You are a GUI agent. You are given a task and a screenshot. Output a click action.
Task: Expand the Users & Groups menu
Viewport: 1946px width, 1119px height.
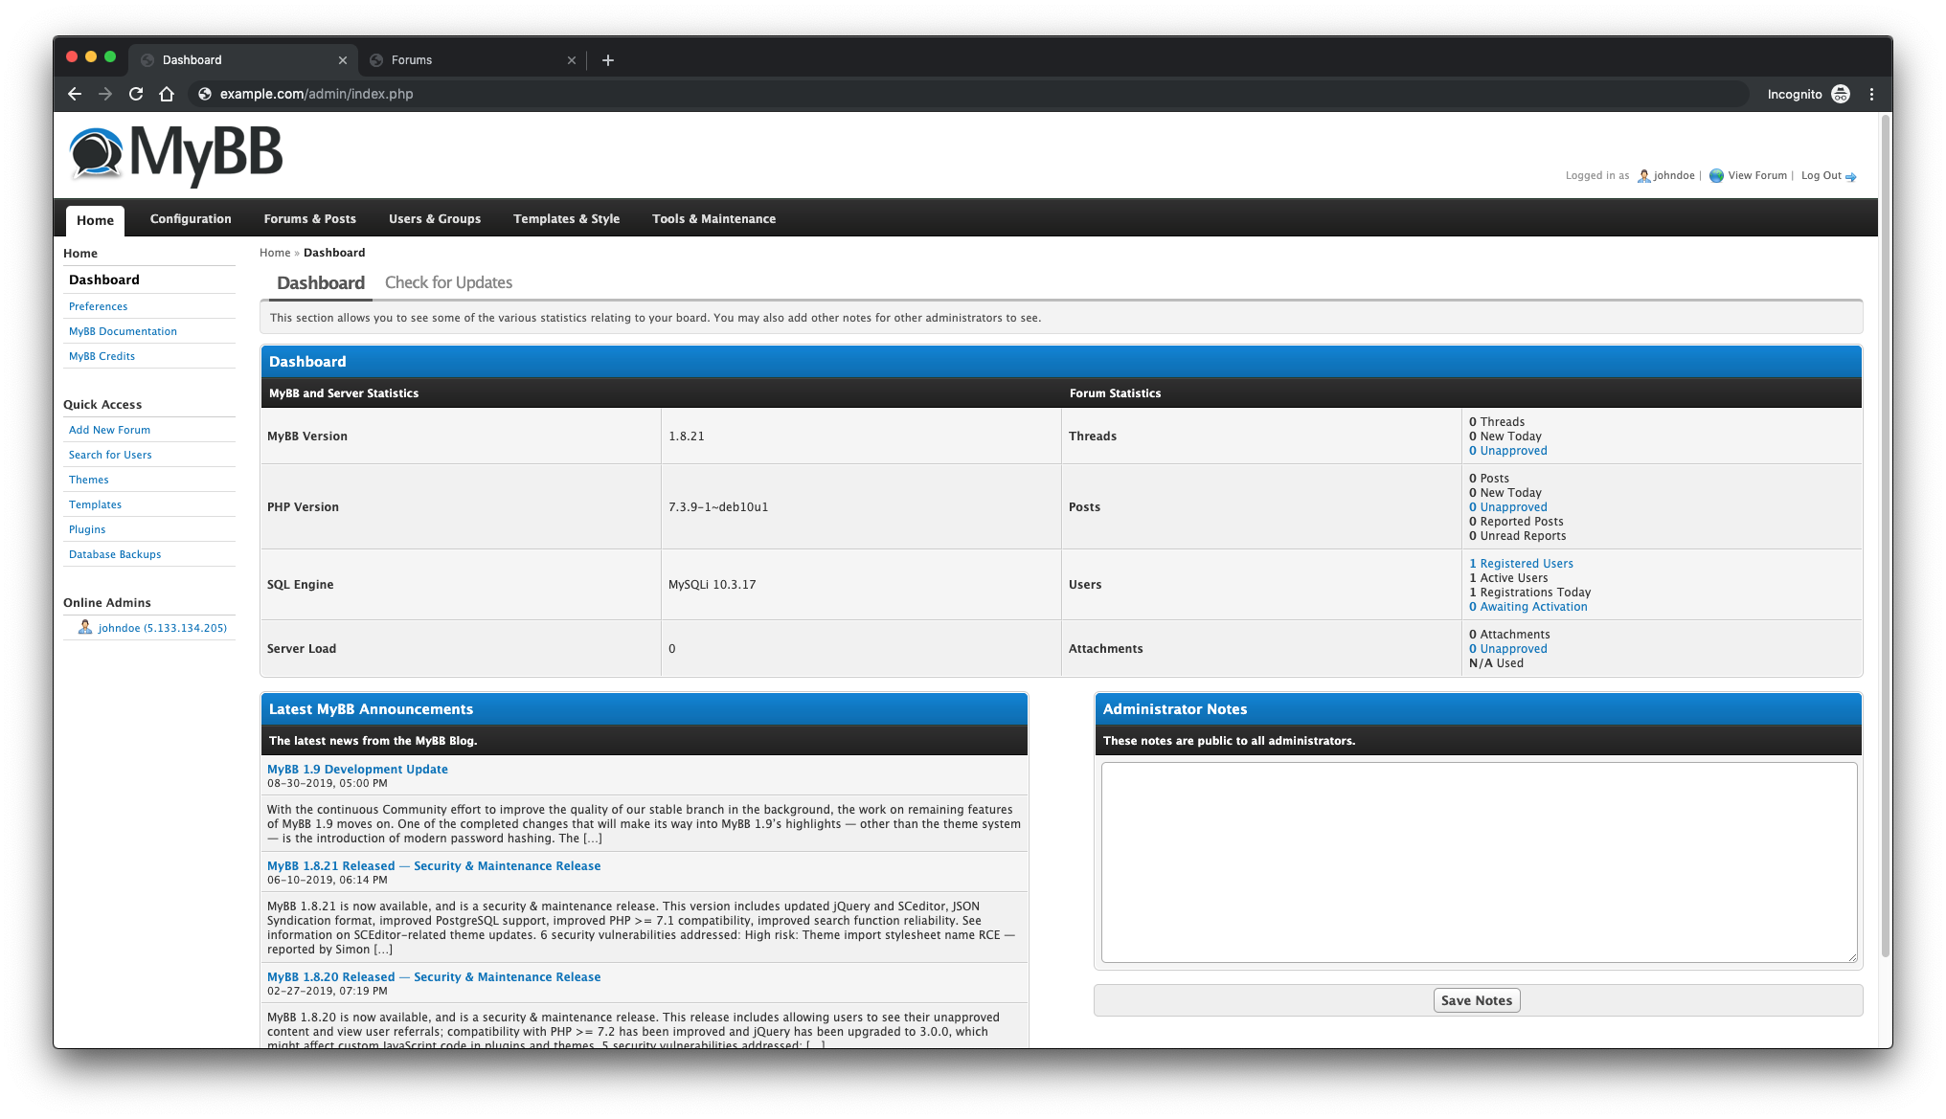pyautogui.click(x=433, y=217)
